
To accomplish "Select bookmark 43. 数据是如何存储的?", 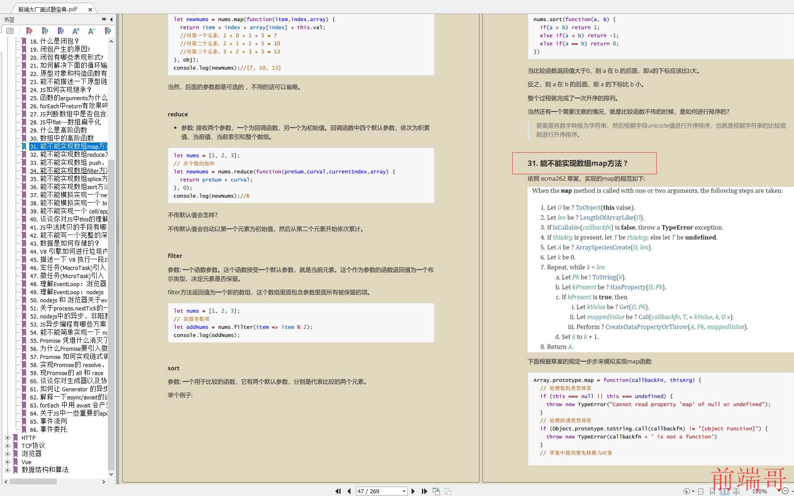I will click(x=64, y=243).
